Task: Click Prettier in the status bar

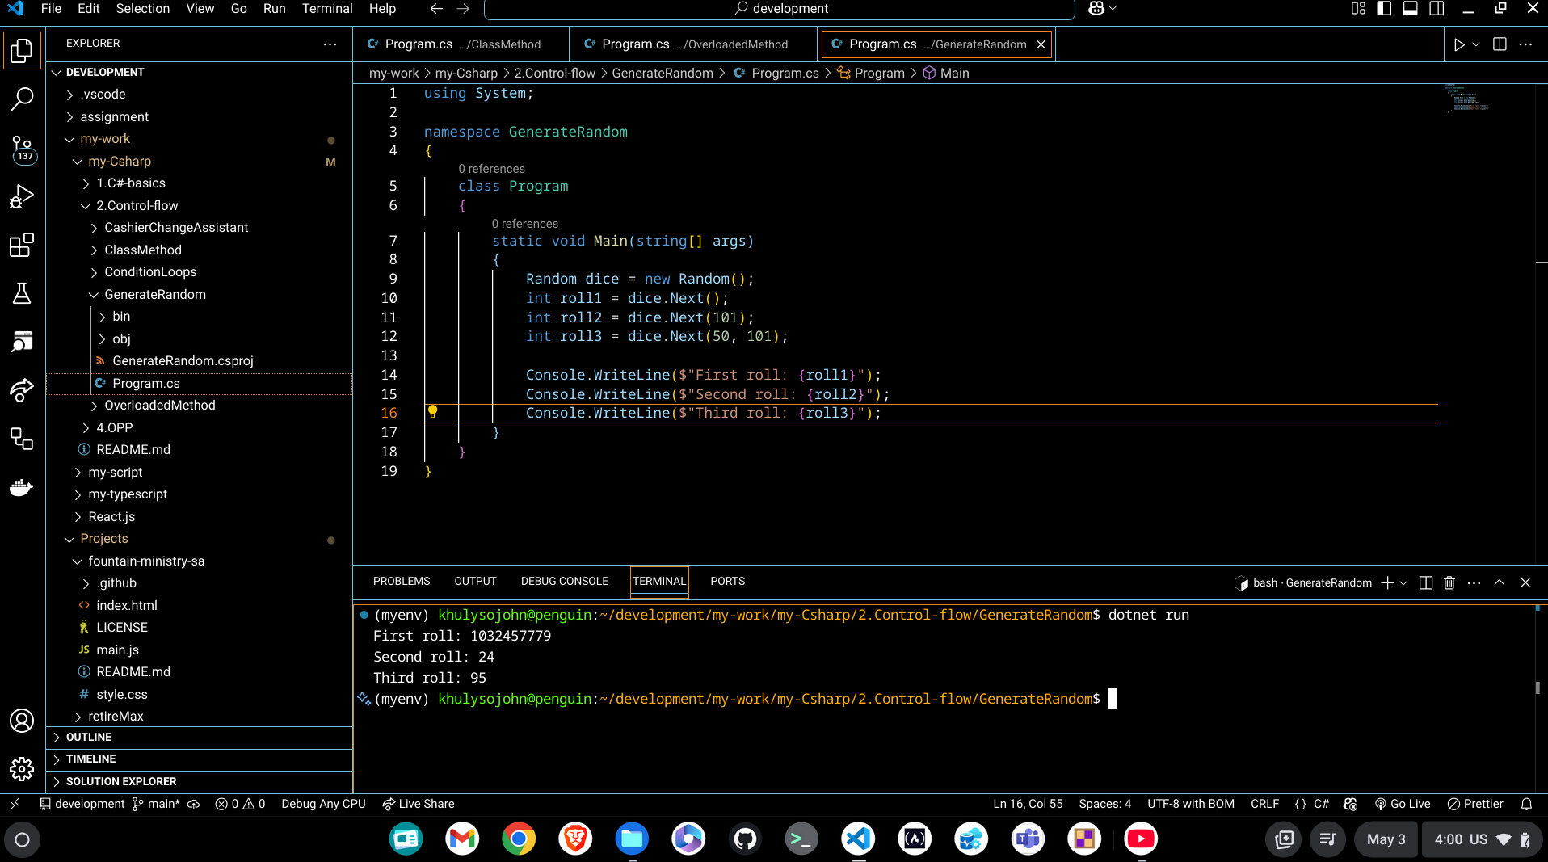Action: pos(1475,804)
